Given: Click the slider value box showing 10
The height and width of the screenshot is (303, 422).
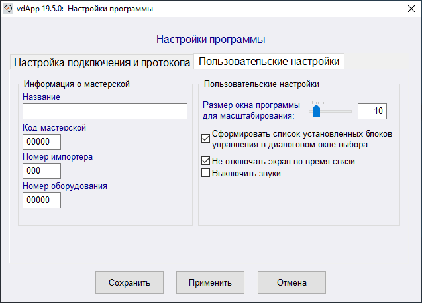Looking at the screenshot, I should pos(372,111).
